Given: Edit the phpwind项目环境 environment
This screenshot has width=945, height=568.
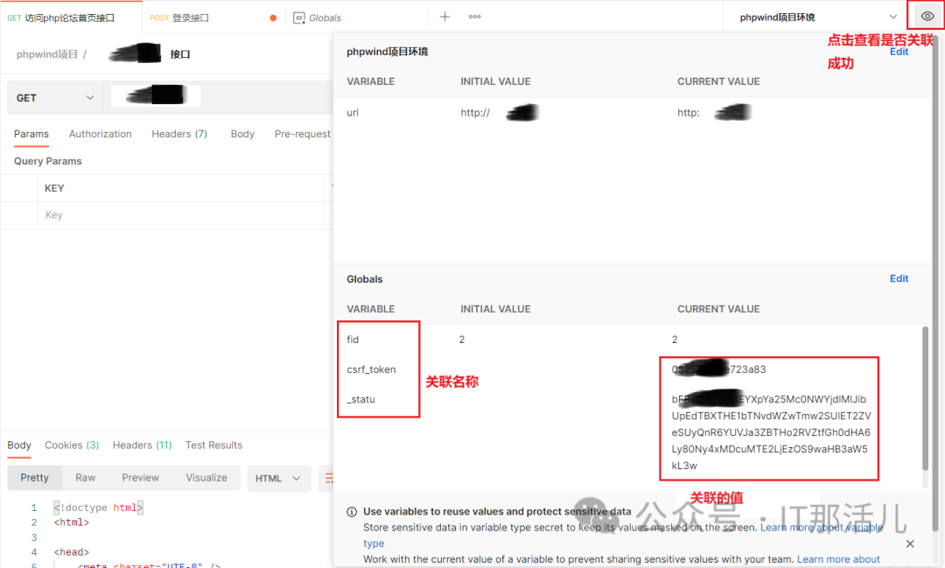Looking at the screenshot, I should [899, 52].
